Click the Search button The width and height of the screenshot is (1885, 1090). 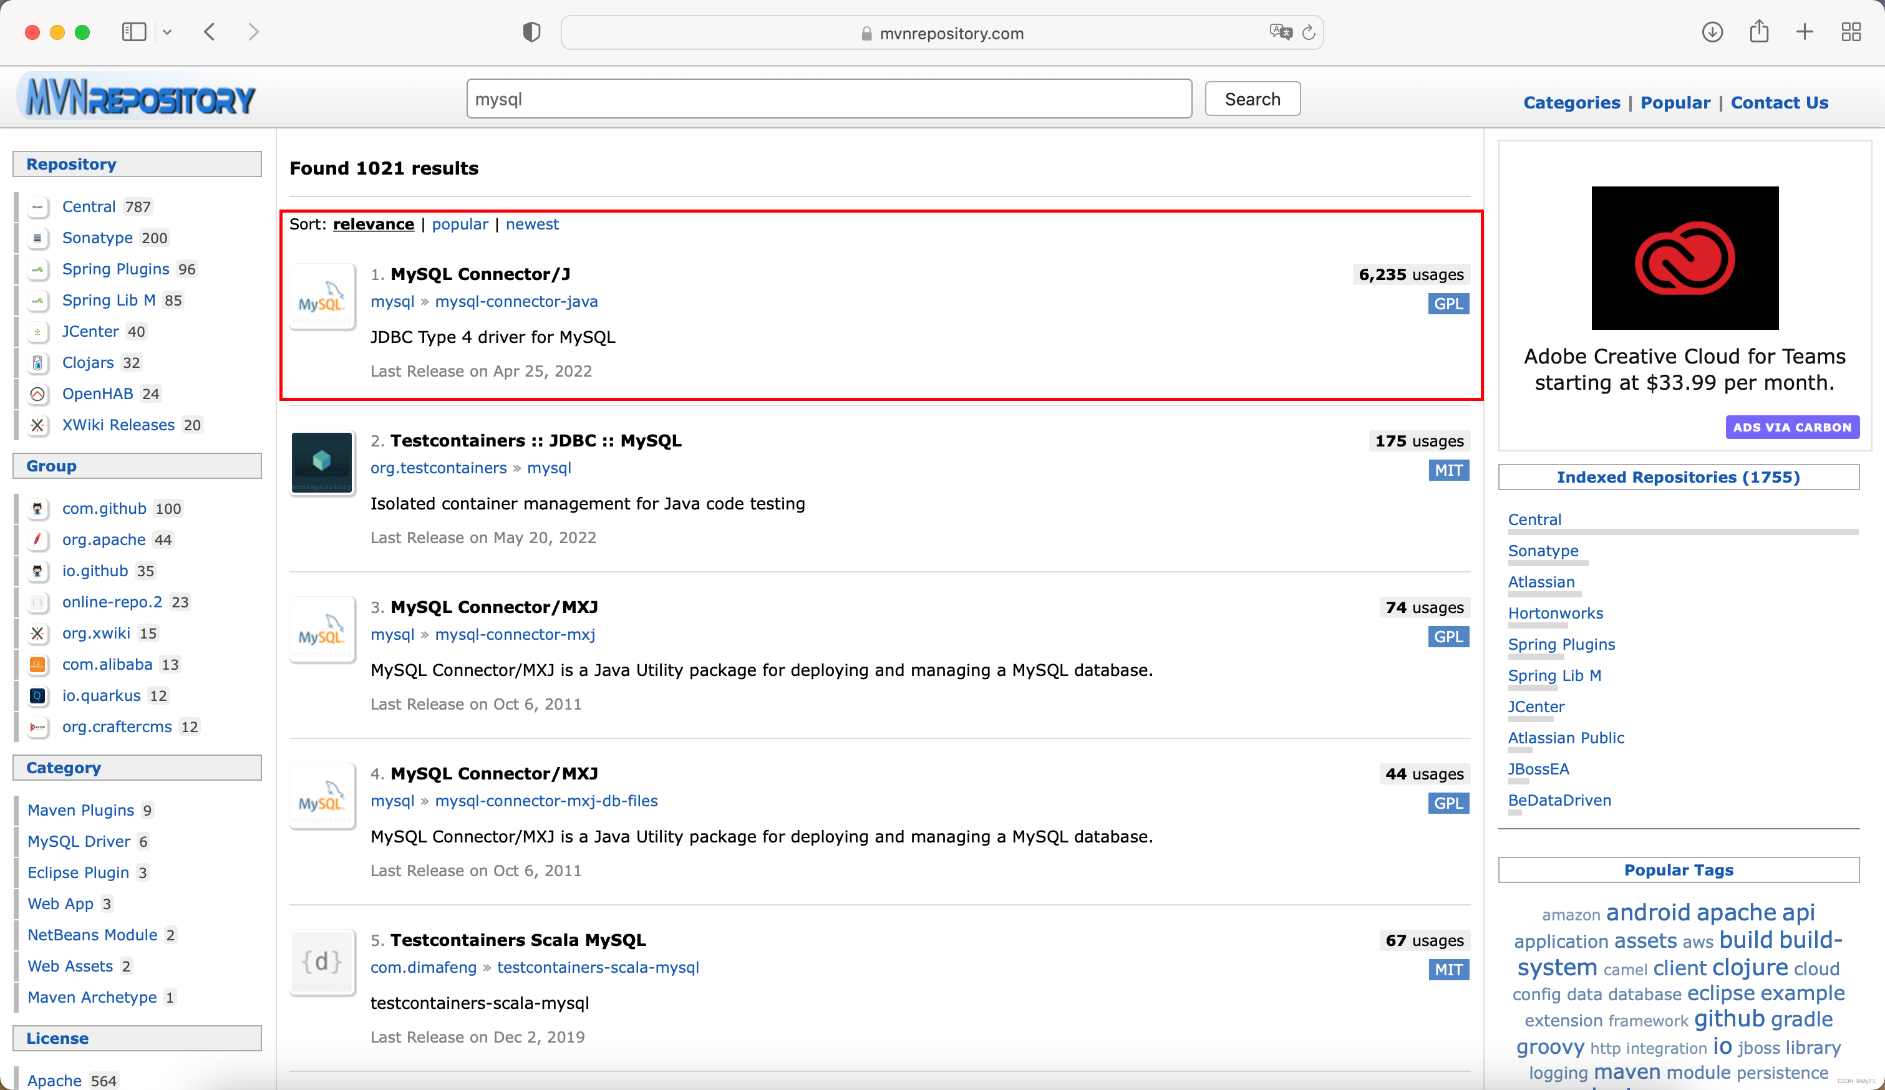point(1252,99)
